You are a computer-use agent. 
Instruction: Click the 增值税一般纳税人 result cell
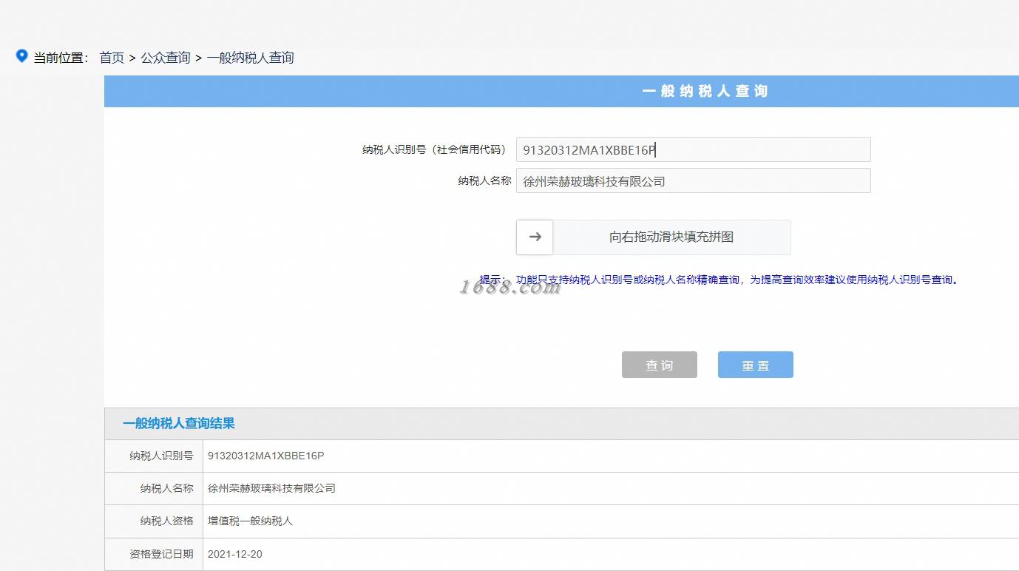point(250,521)
